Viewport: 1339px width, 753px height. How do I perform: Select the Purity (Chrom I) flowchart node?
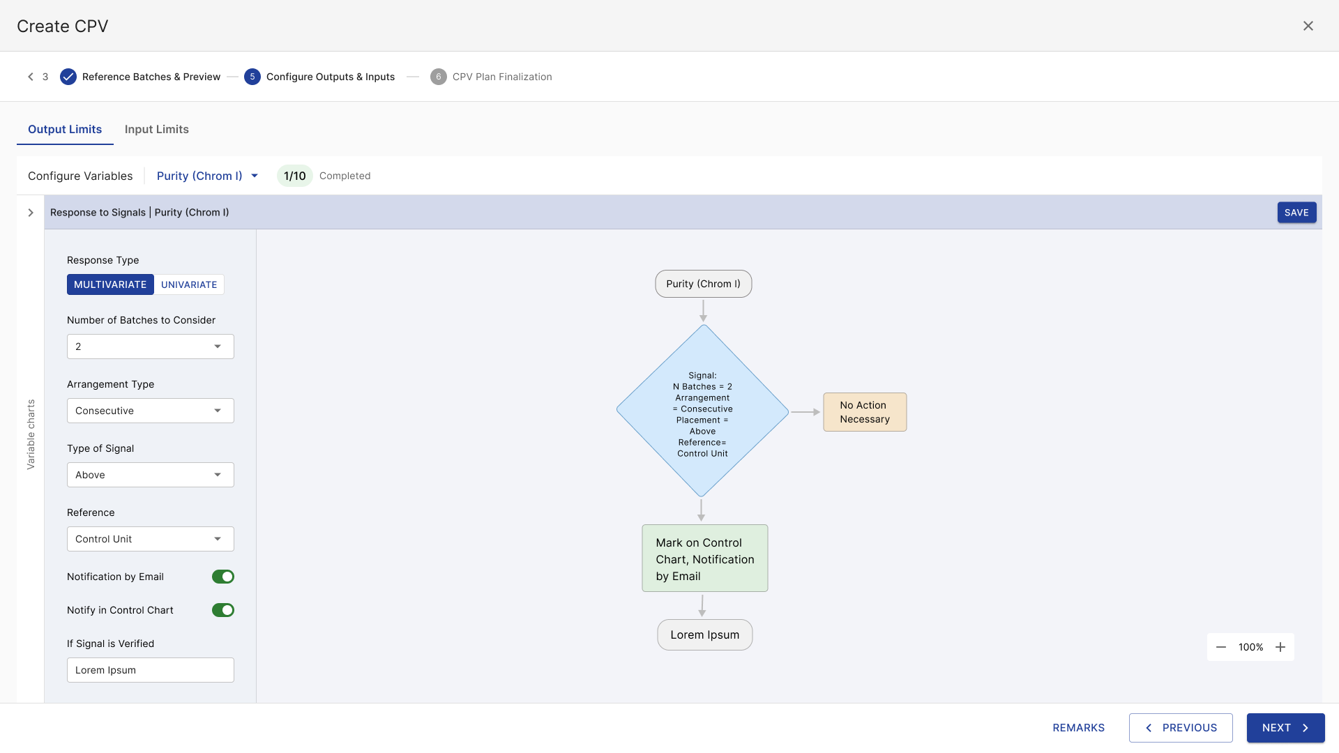703,284
